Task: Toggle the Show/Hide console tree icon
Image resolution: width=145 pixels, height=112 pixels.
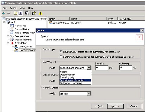Action: point(21,13)
